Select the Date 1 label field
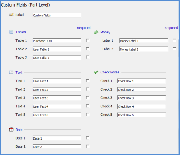 click(x=57, y=138)
